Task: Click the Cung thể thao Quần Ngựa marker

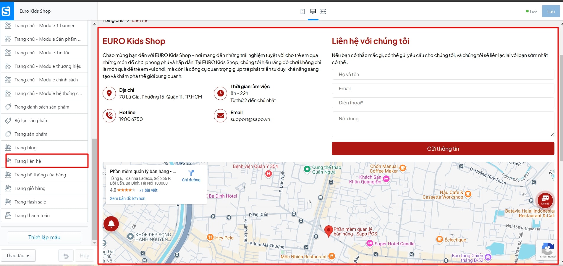Action: pyautogui.click(x=307, y=169)
